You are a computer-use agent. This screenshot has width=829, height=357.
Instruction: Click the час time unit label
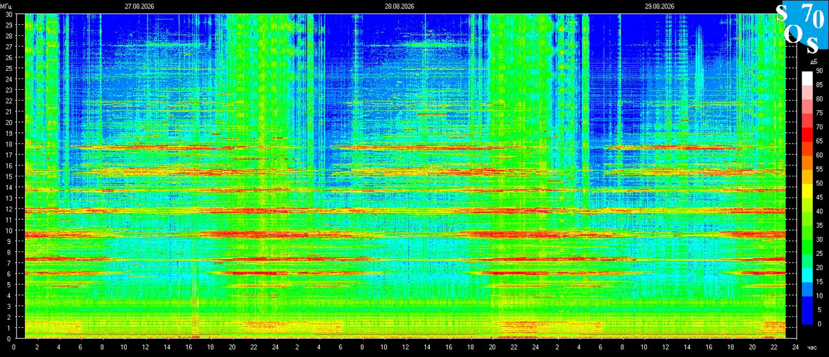point(812,347)
